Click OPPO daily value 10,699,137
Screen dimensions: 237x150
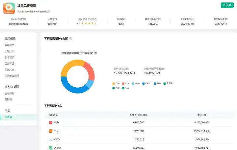[x=139, y=148]
